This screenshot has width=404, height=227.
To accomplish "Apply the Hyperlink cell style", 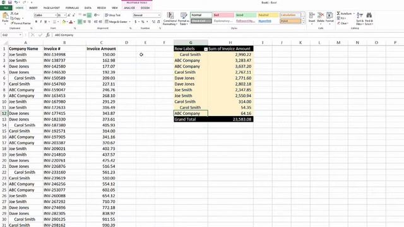I will 268,21.
